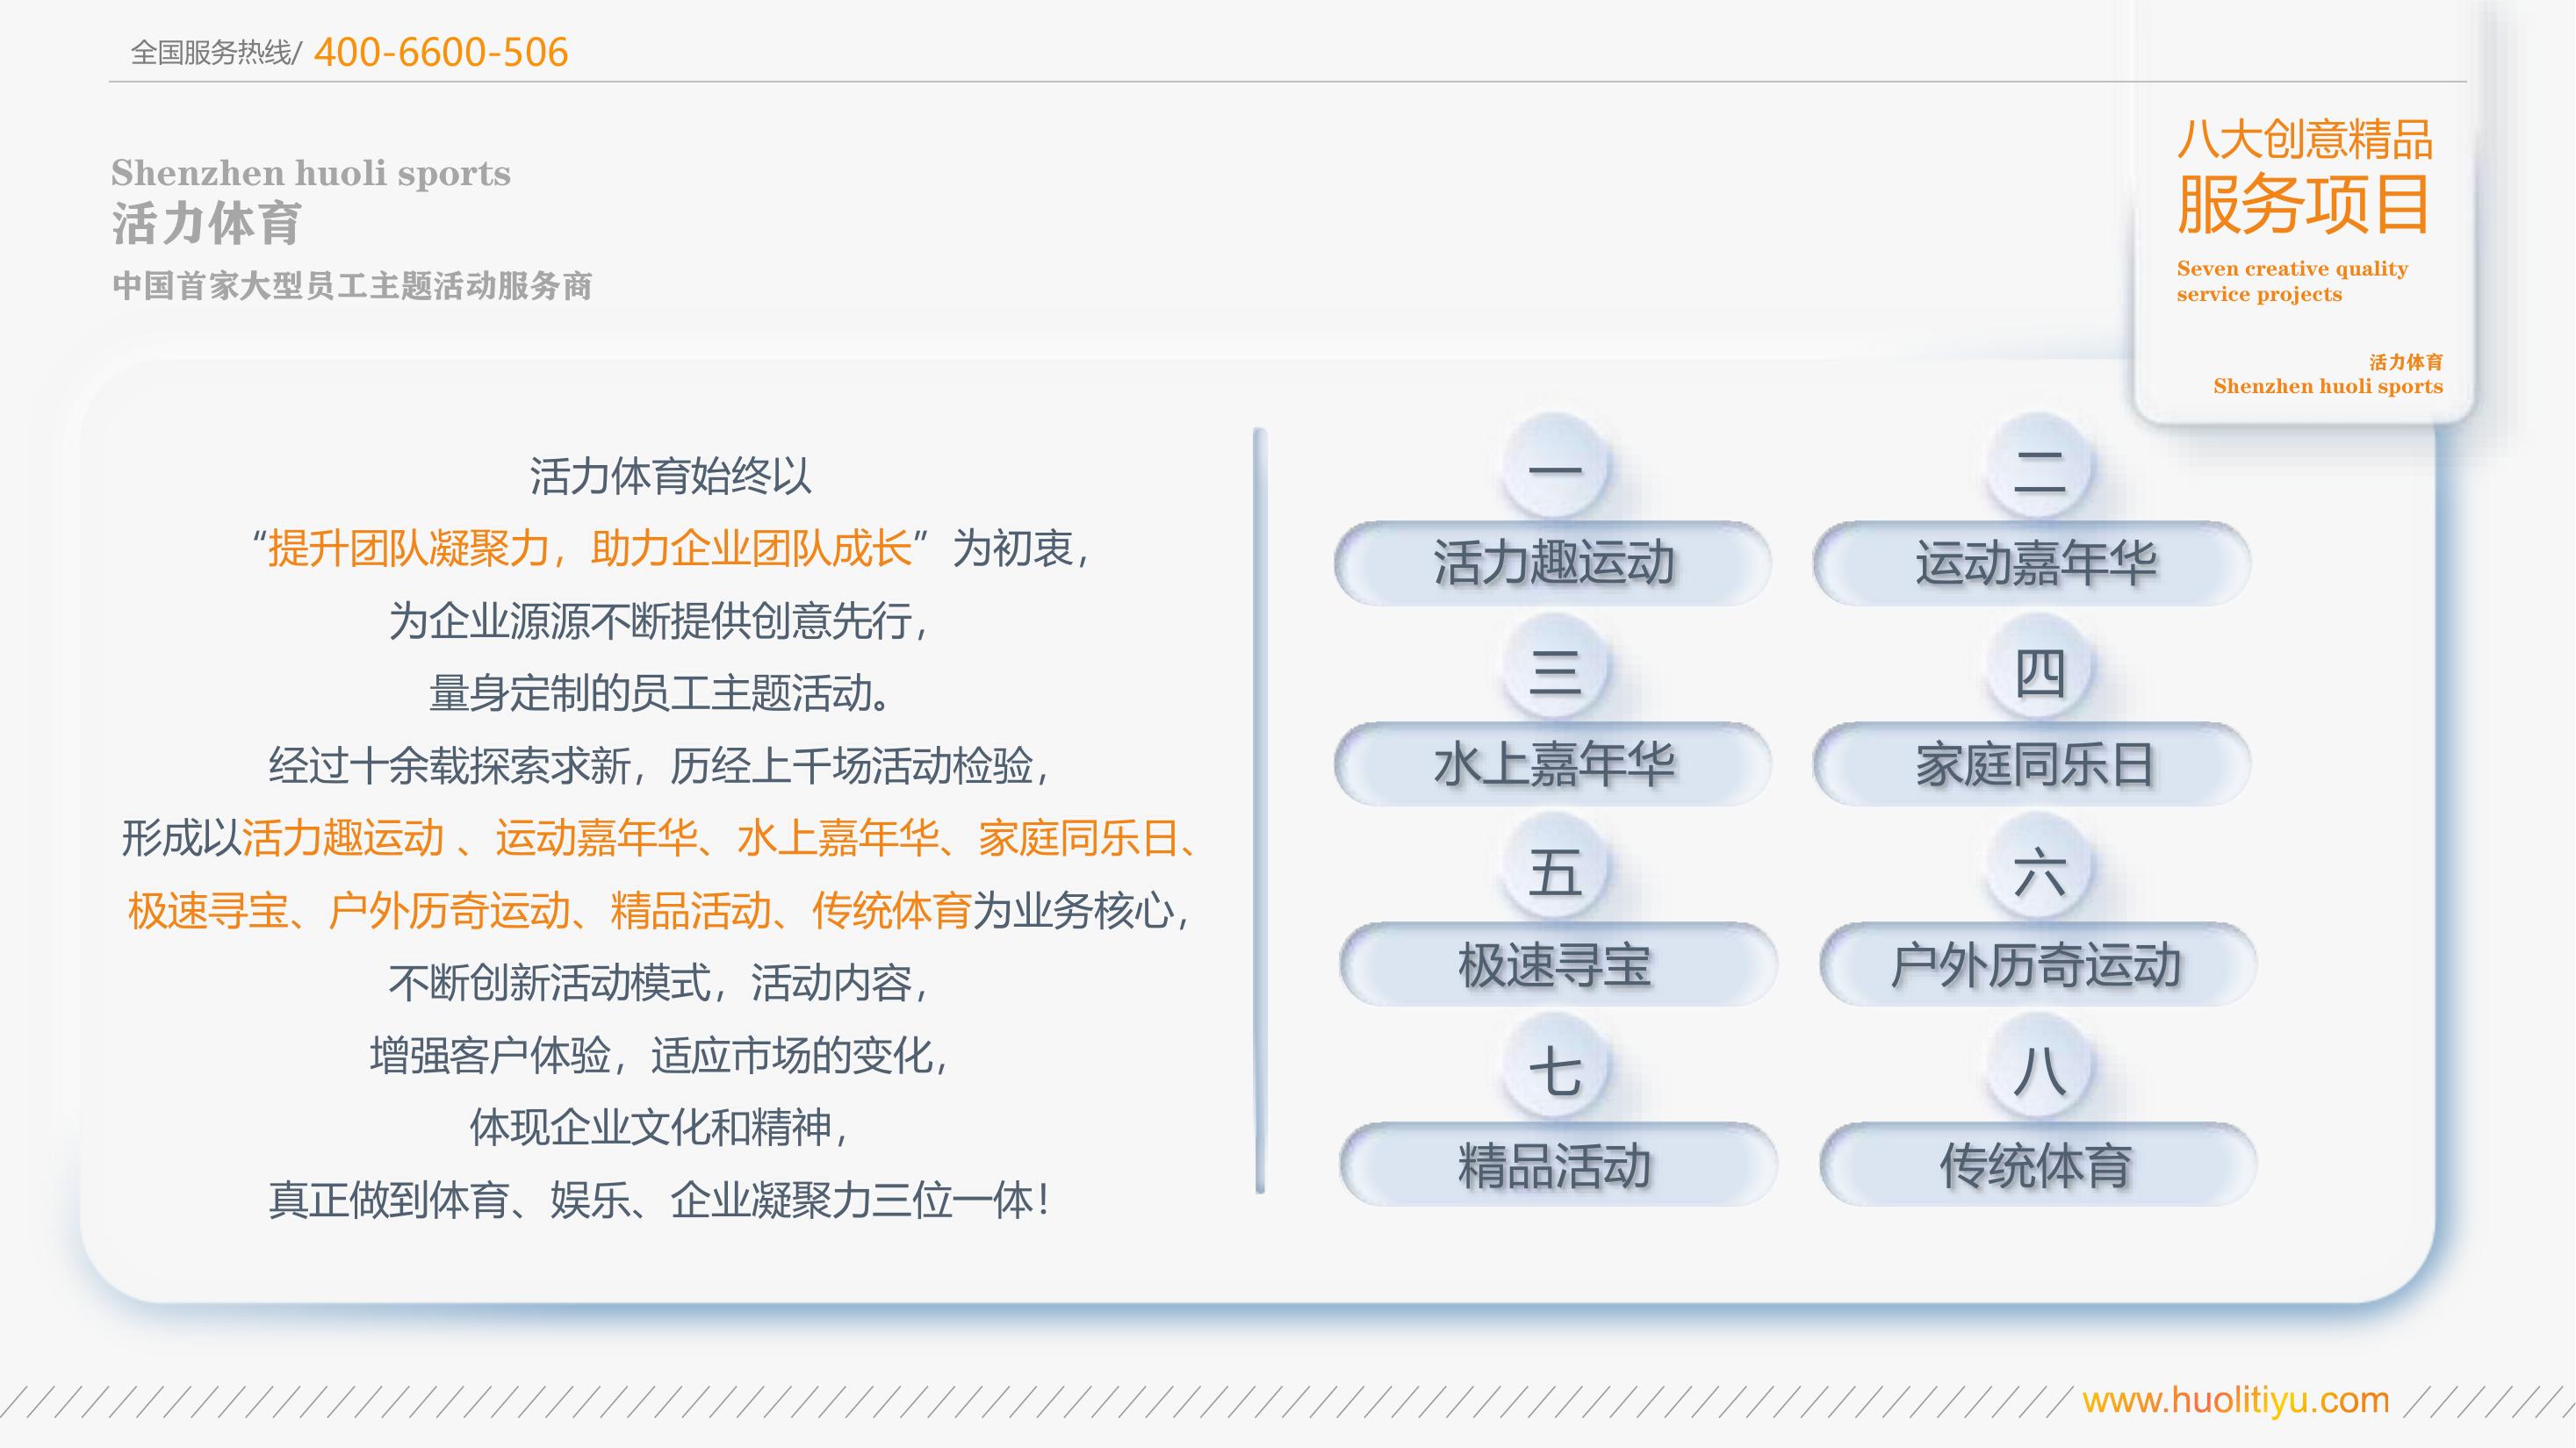The image size is (2576, 1448).
Task: Click orange 户外历奇运动 in the paragraph
Action: click(450, 910)
